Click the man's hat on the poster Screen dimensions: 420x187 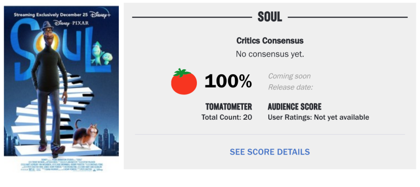49,26
